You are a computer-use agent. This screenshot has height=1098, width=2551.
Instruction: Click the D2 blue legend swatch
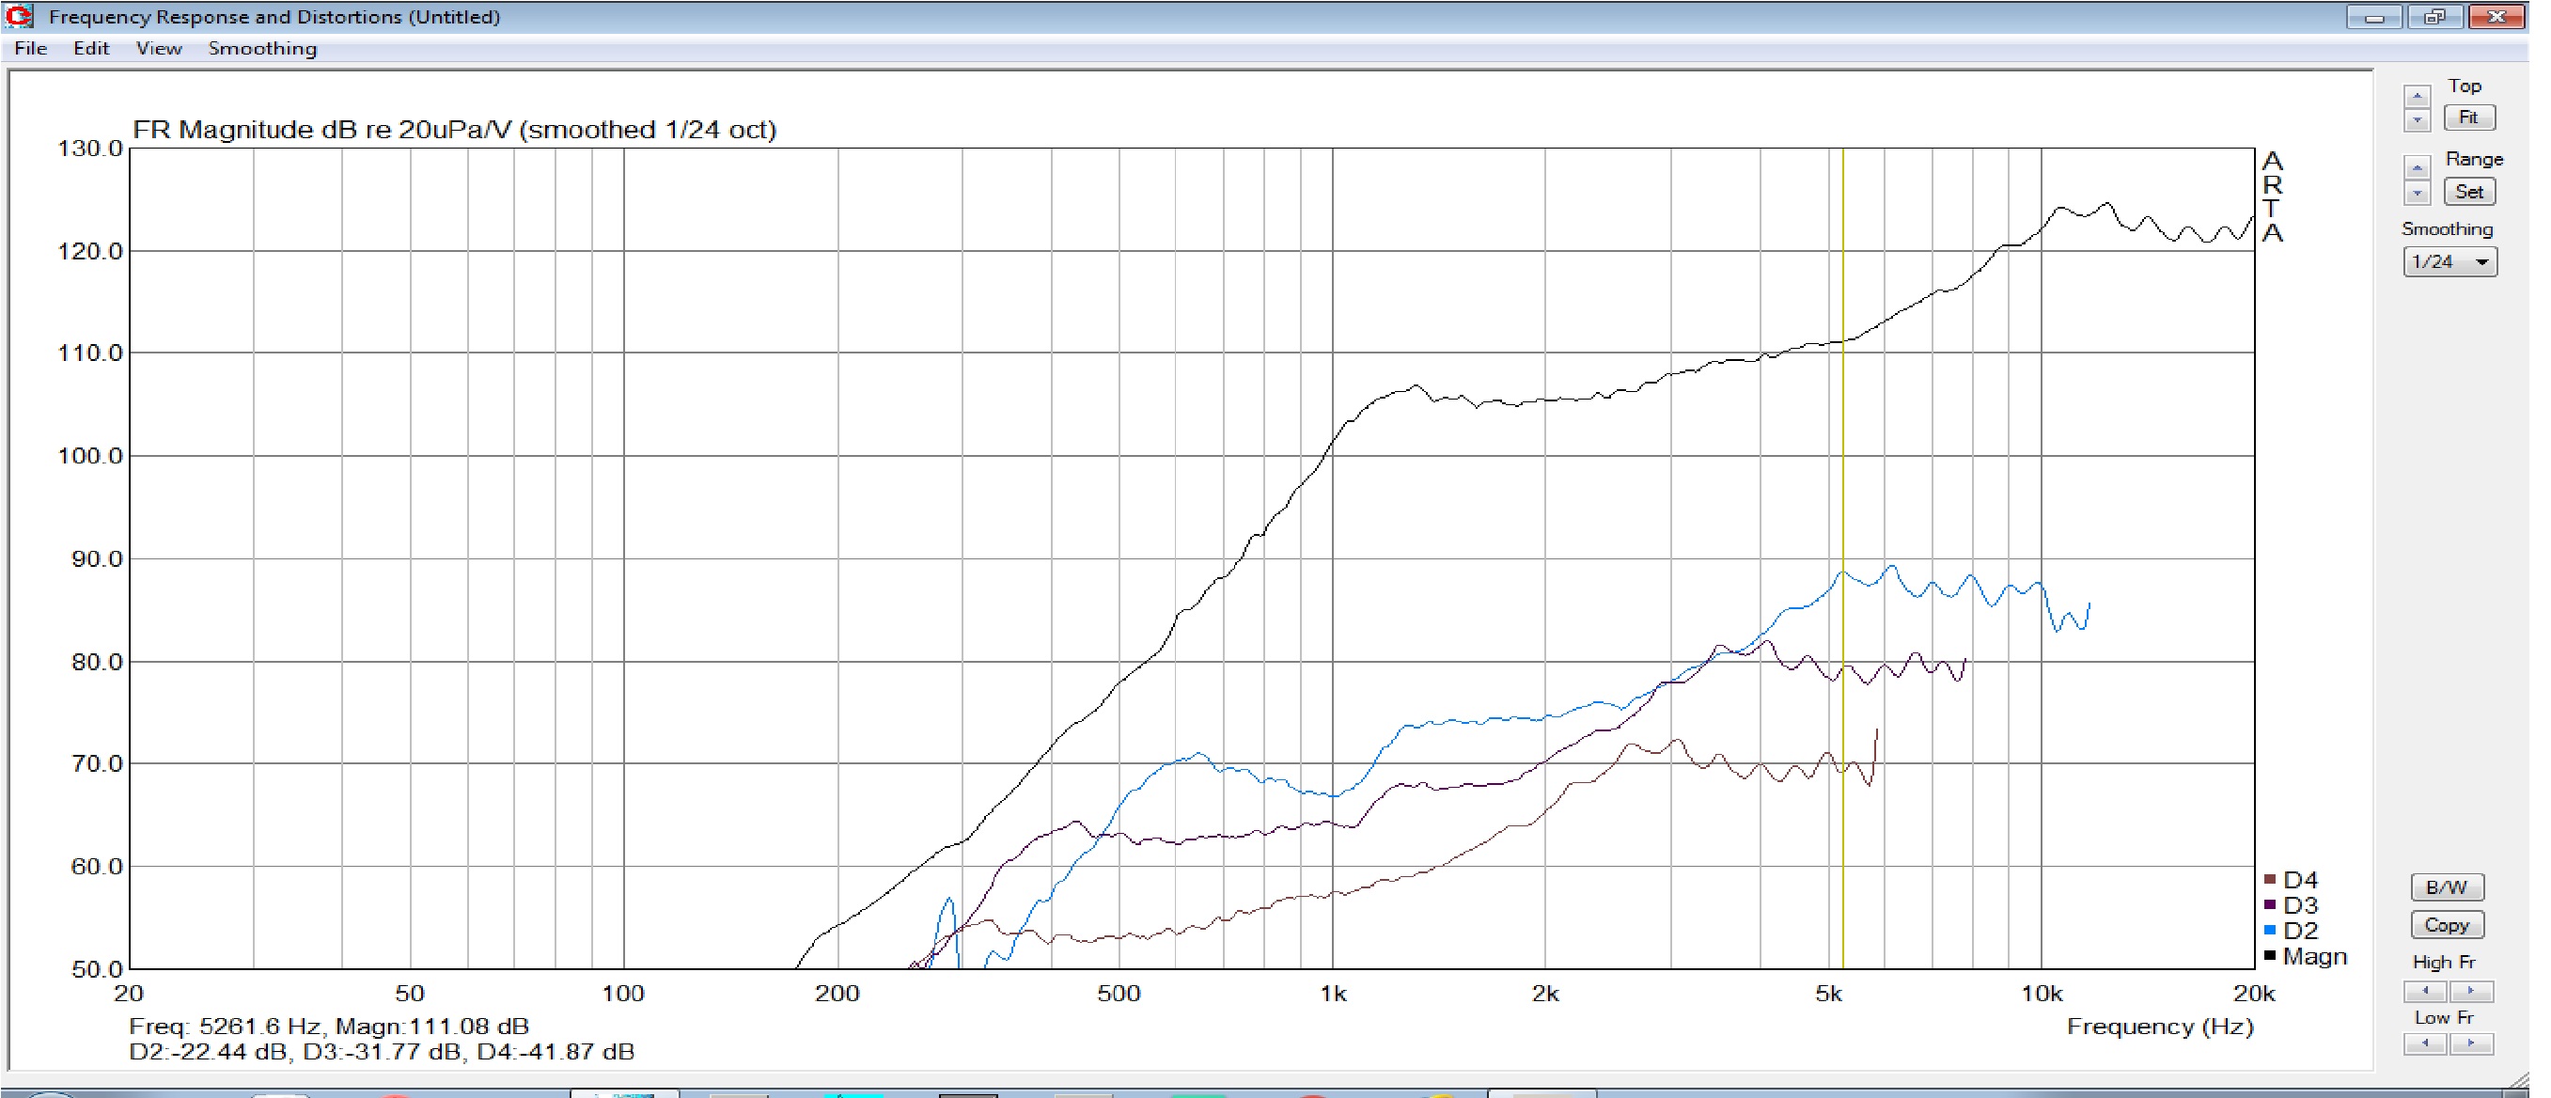point(2270,931)
